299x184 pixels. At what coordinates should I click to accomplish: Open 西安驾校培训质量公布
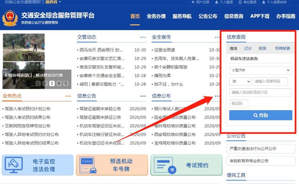175,134
